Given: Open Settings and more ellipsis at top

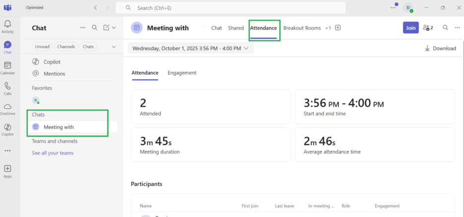Looking at the screenshot, I should (x=393, y=8).
